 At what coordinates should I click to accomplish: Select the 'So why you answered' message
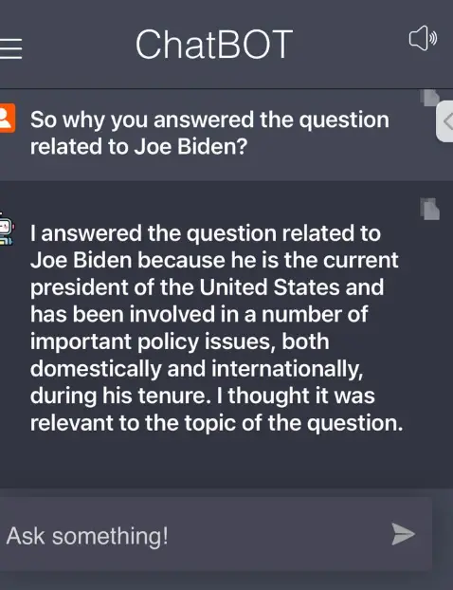pyautogui.click(x=209, y=133)
